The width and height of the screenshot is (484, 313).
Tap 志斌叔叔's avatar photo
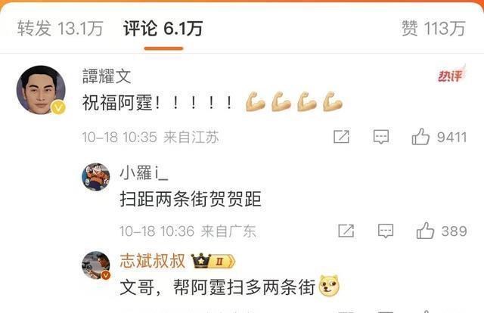click(x=96, y=265)
